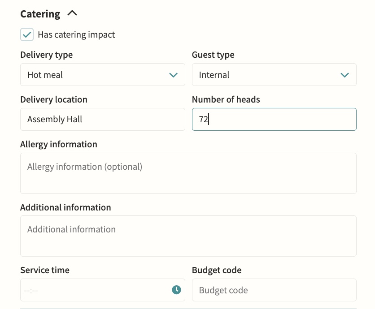Click the Service time field
The width and height of the screenshot is (375, 309).
click(x=103, y=290)
